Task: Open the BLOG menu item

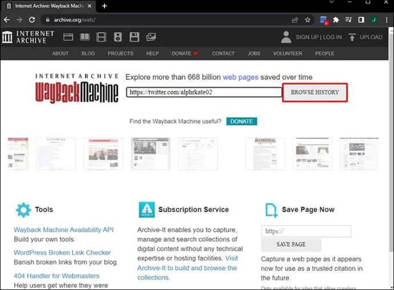Action: click(88, 54)
